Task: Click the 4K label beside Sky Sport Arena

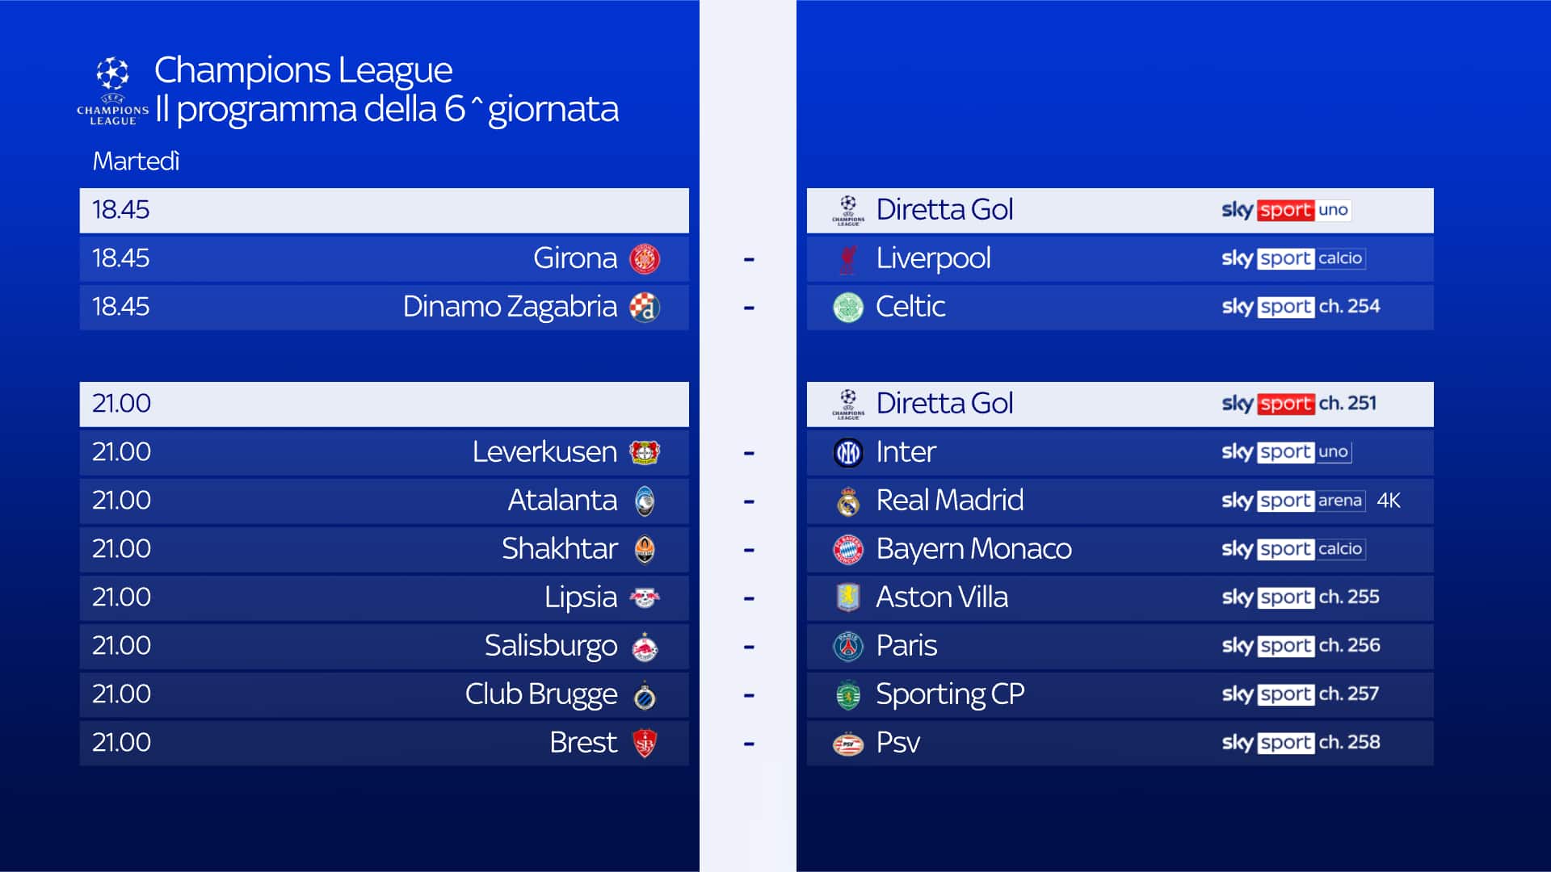Action: (1389, 501)
